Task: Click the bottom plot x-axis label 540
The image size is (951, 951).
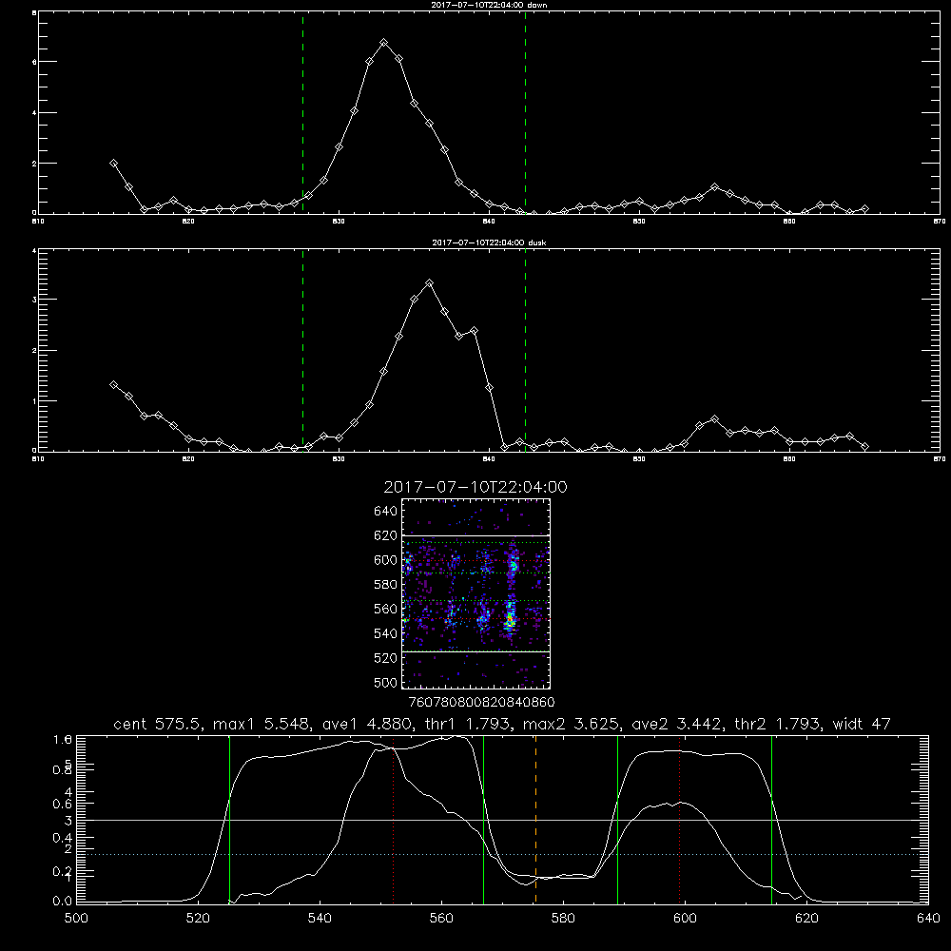Action: pyautogui.click(x=320, y=919)
